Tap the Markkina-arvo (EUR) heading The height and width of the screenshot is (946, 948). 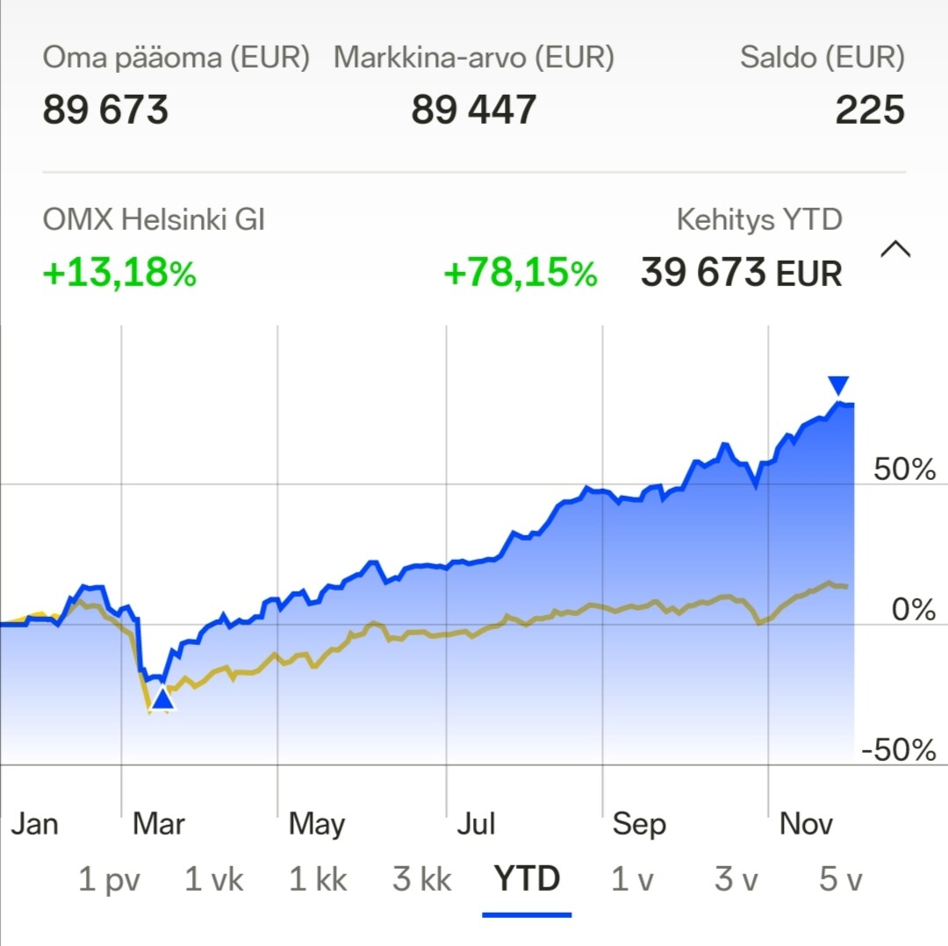pos(474,58)
